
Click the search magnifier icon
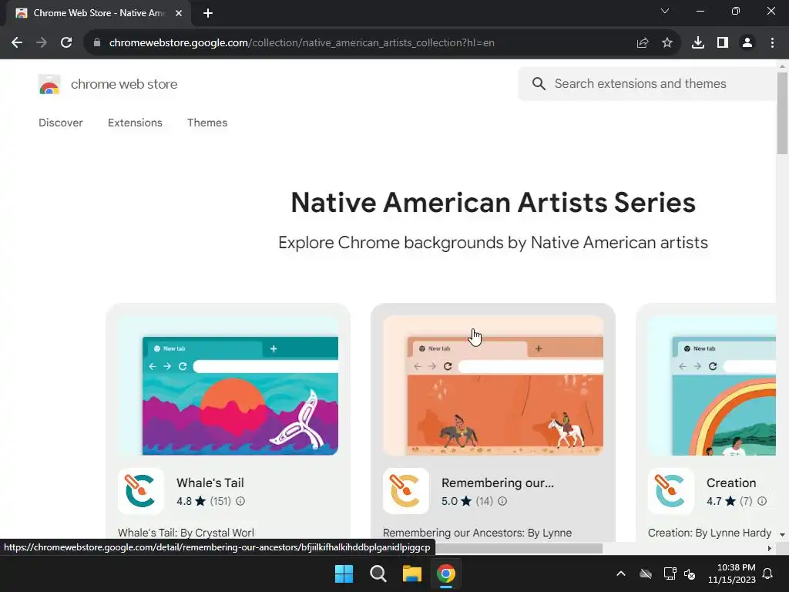tap(539, 83)
